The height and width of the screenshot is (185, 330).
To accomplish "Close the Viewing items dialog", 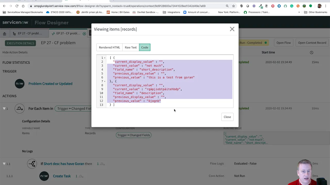I will [x=232, y=29].
